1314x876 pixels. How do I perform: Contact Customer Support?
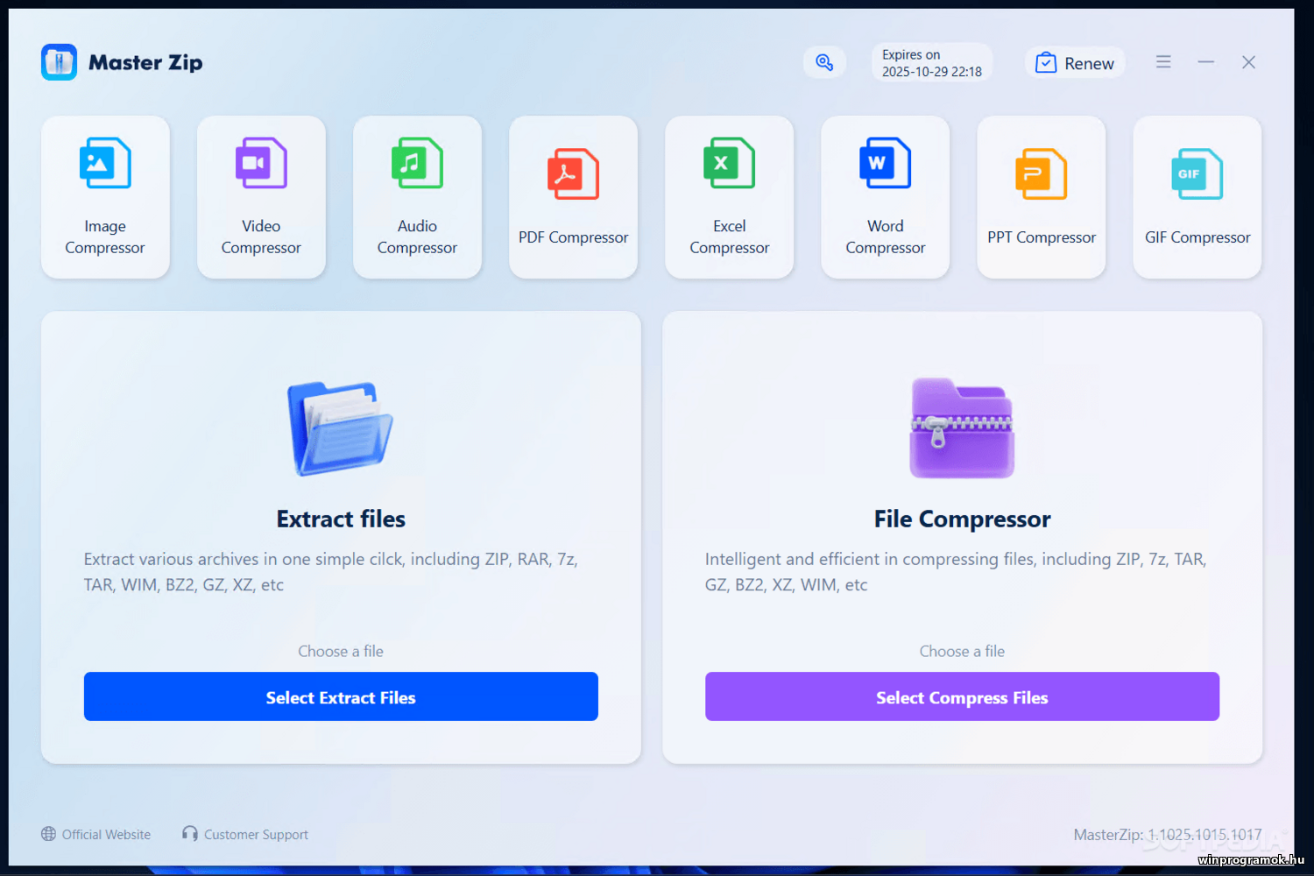[x=255, y=834]
